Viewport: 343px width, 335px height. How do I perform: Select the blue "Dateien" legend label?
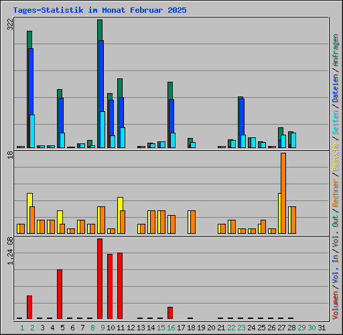coord(336,88)
